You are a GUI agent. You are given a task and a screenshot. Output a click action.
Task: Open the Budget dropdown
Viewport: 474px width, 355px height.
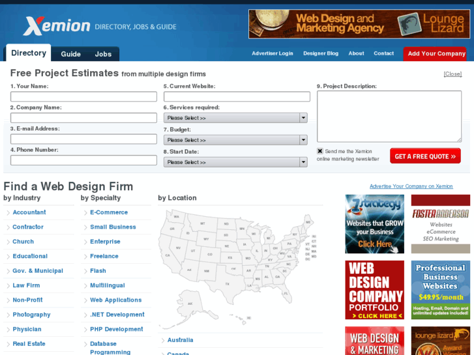[x=235, y=140]
